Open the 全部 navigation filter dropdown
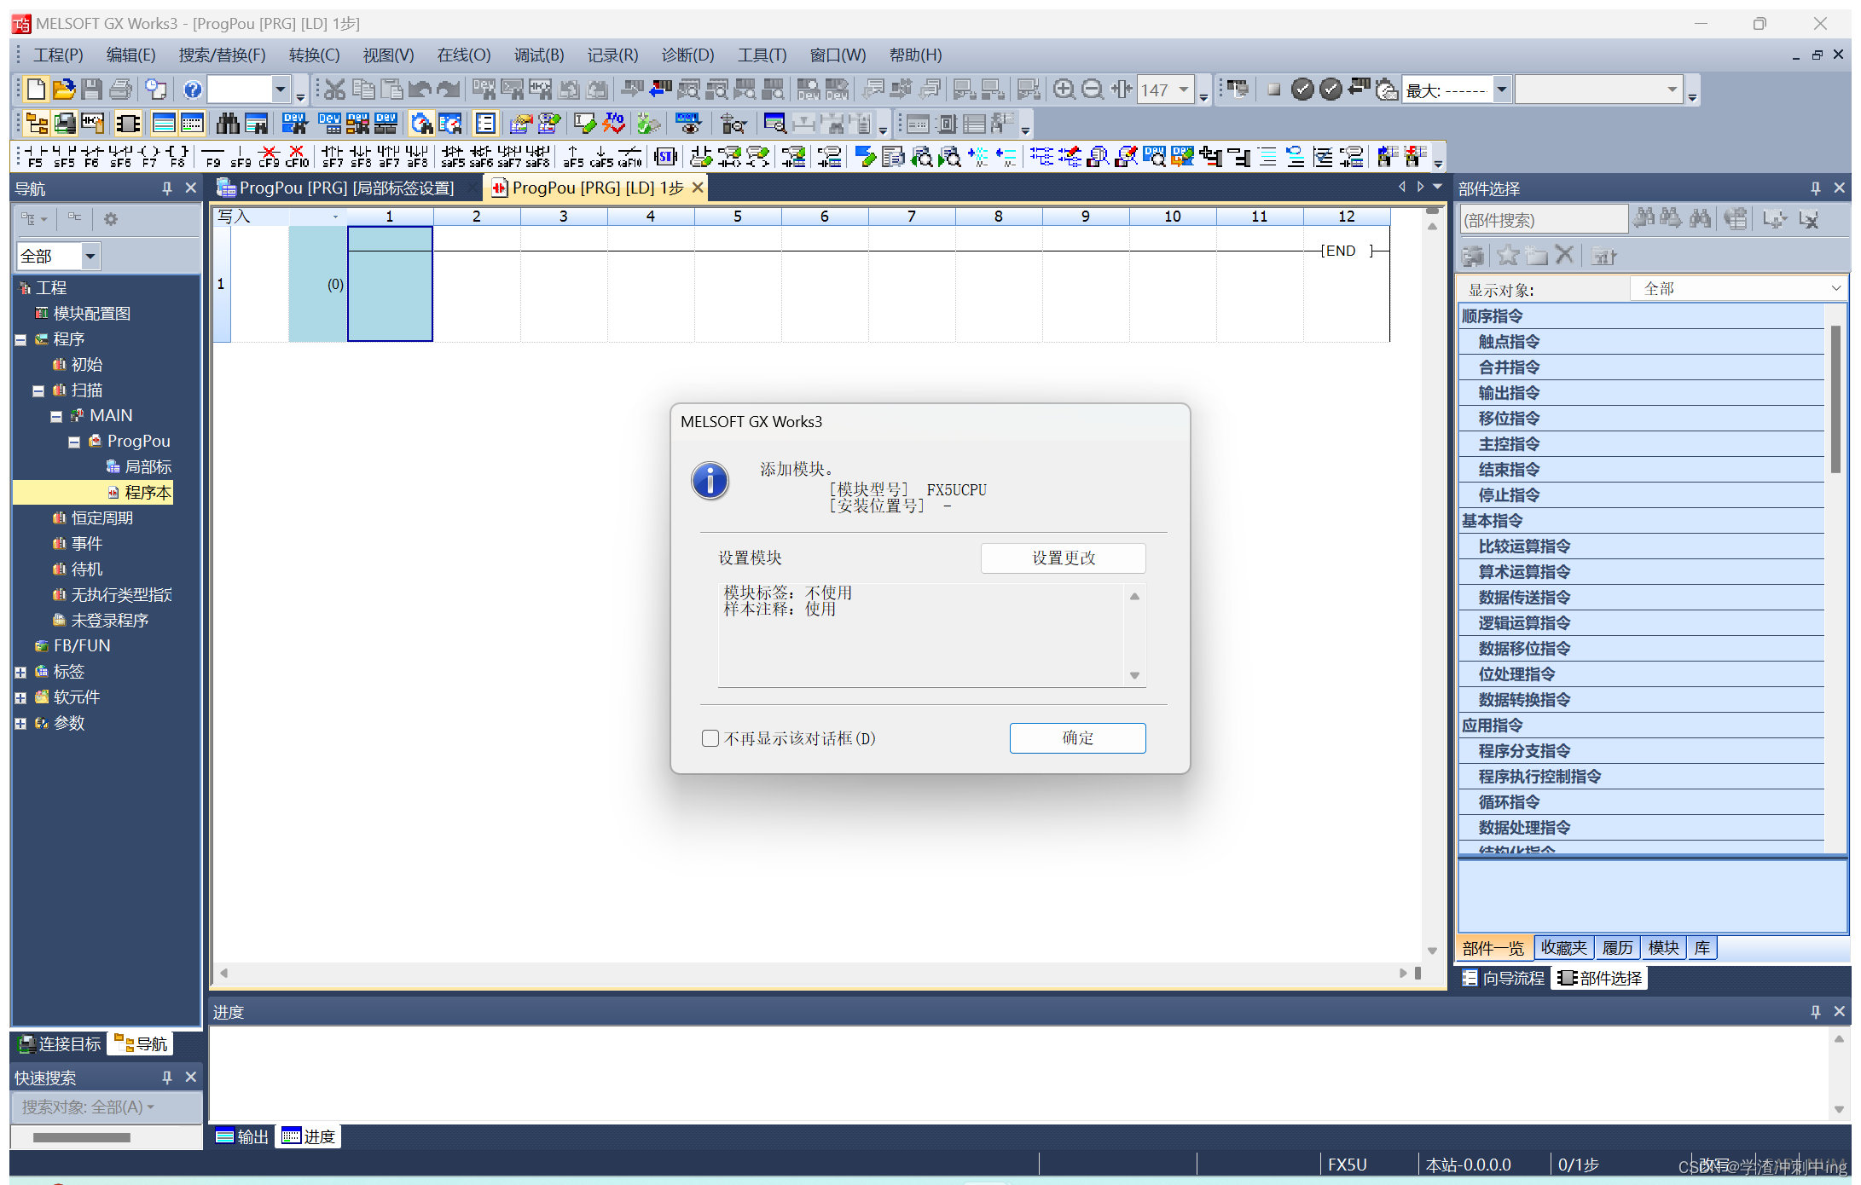This screenshot has height=1185, width=1861. (90, 256)
